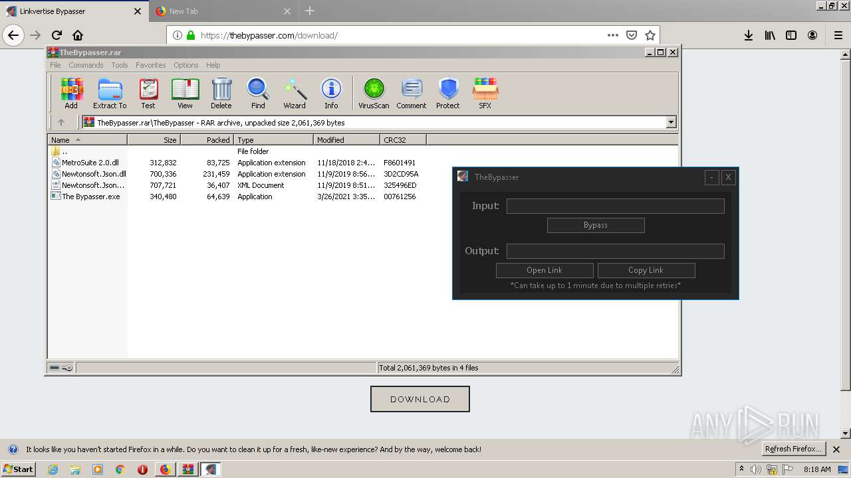Switch to the Linkvertise Bypasser tab
This screenshot has width=851, height=478.
pyautogui.click(x=73, y=11)
